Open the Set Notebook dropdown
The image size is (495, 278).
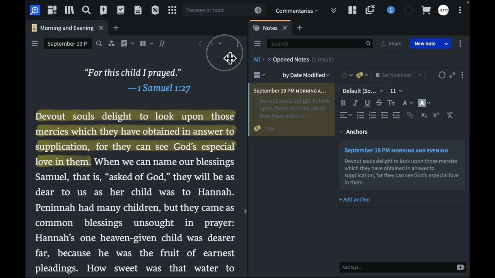point(398,75)
